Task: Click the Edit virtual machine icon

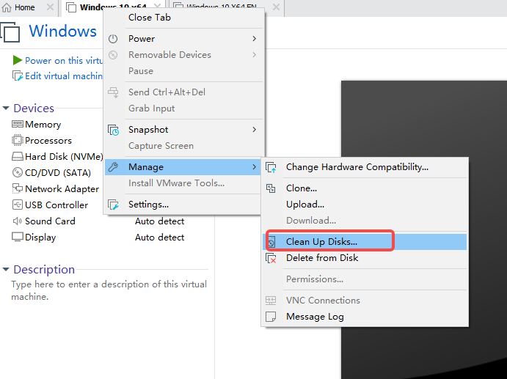Action: pyautogui.click(x=18, y=76)
